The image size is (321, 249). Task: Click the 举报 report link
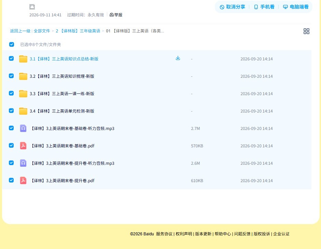116,15
